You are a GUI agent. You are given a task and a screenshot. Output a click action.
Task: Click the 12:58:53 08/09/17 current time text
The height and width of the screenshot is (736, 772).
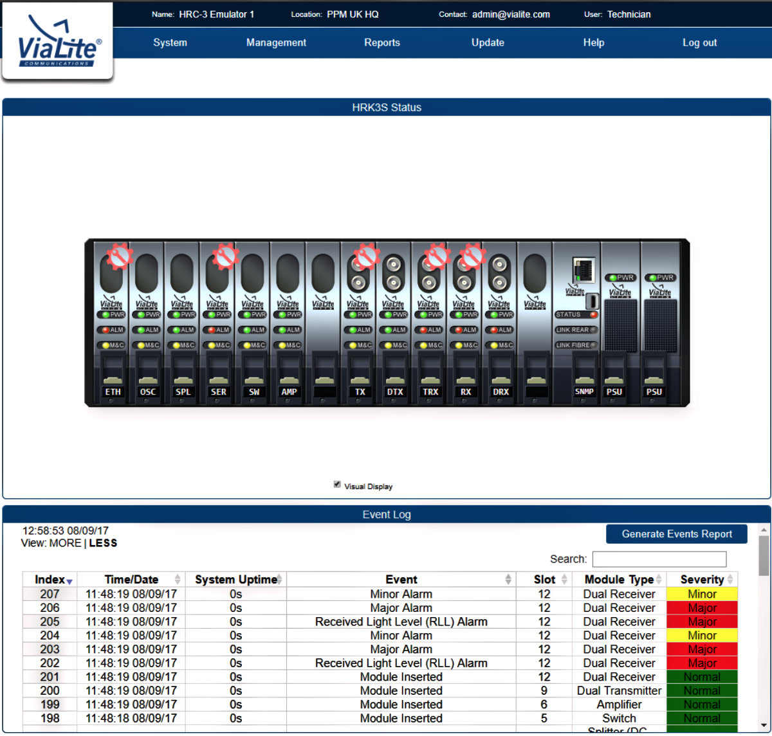click(66, 531)
